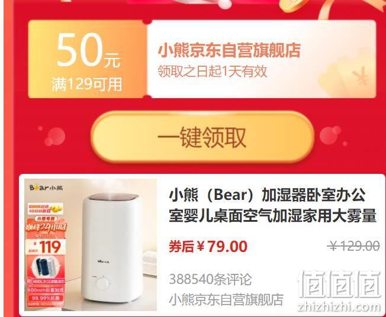
Task: Click the 119 price badge on product image
Action: coord(46,247)
